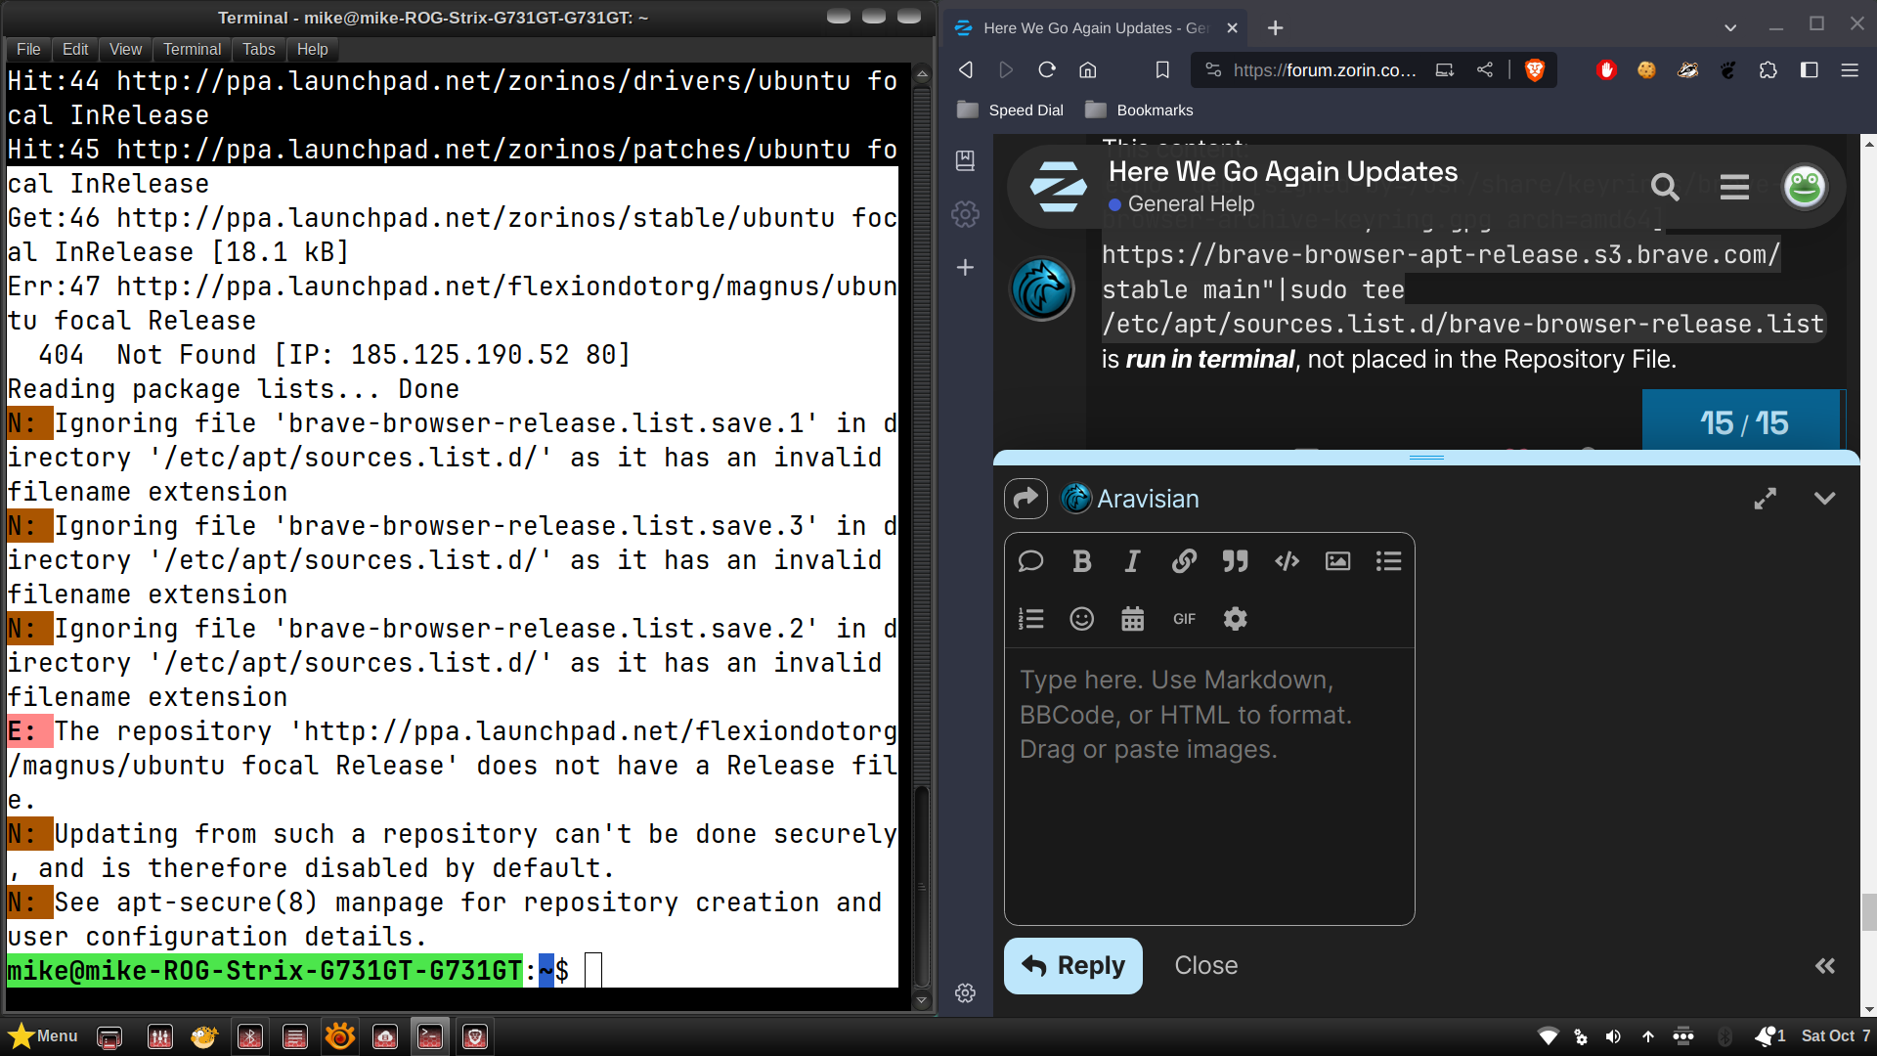Insert a GIF in composer
1877x1056 pixels.
[x=1184, y=619]
